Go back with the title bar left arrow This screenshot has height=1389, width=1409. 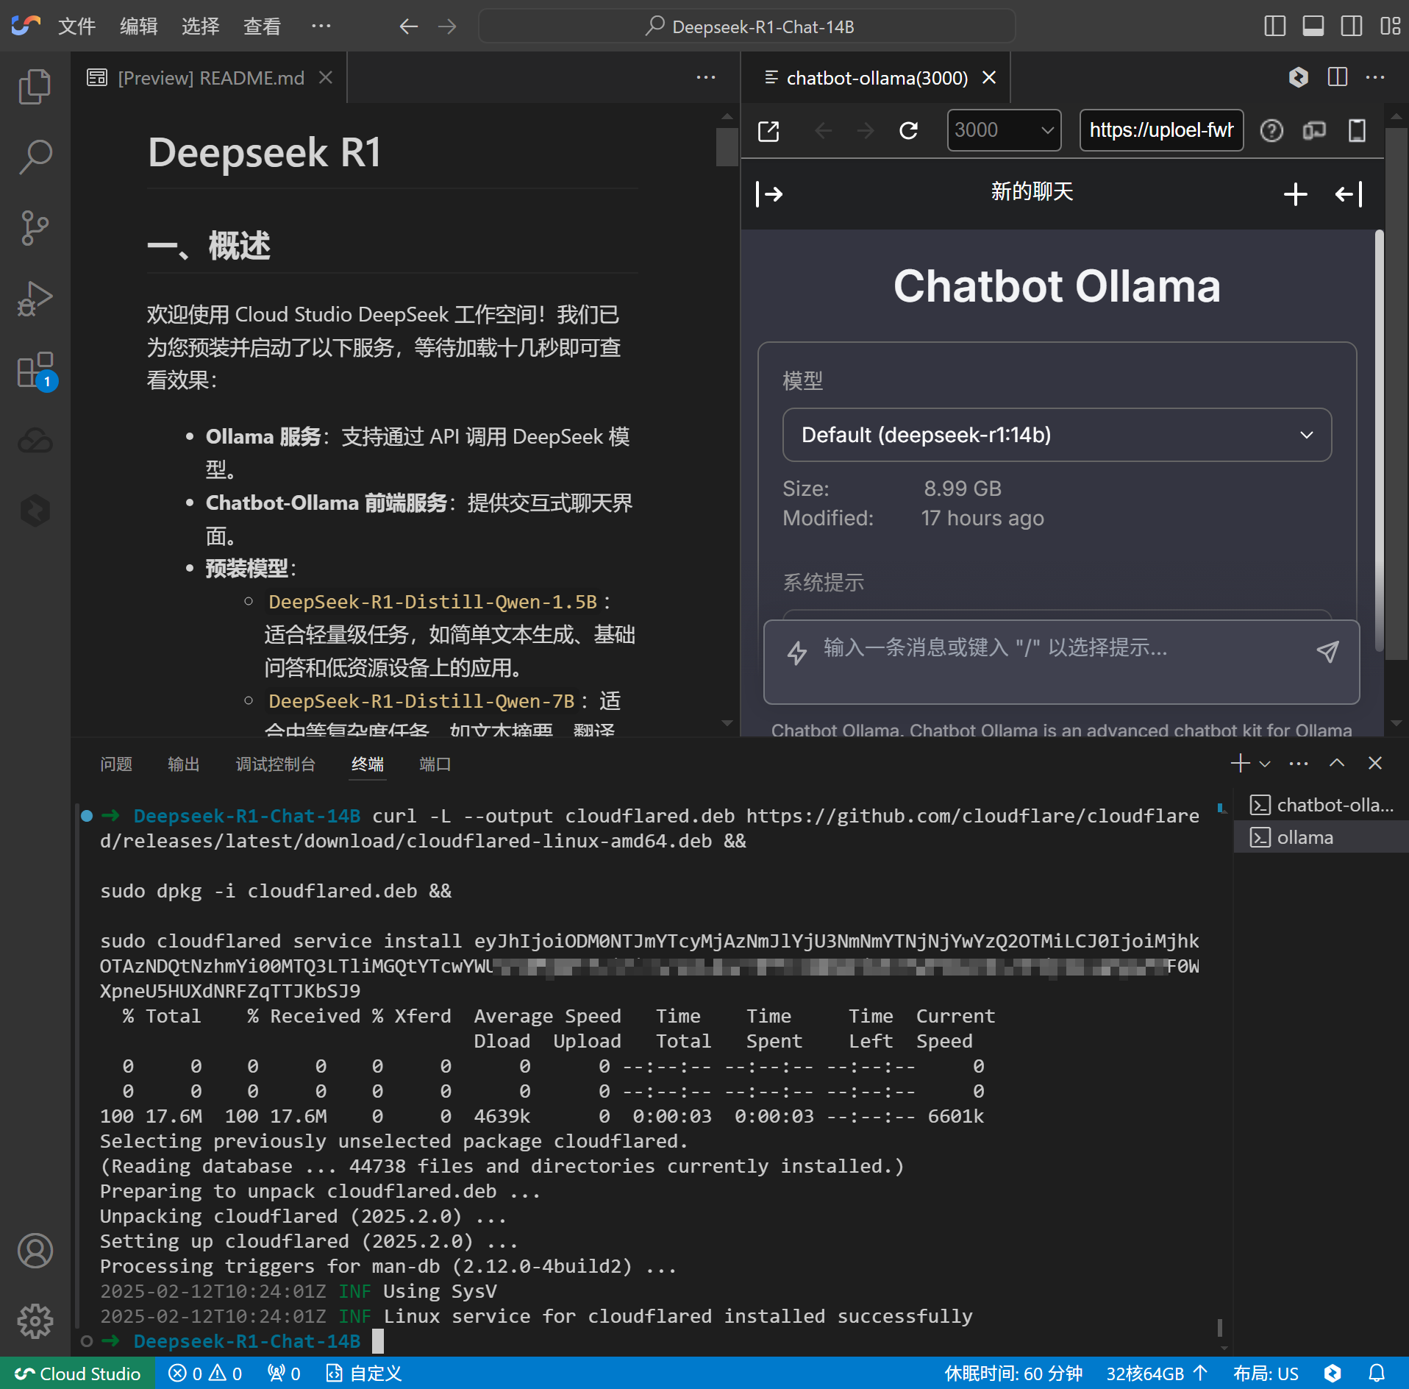(409, 27)
